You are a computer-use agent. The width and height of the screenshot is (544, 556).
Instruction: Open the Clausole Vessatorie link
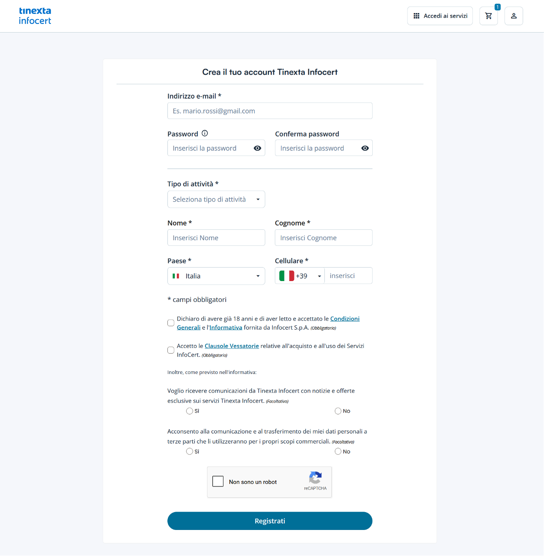coord(232,346)
